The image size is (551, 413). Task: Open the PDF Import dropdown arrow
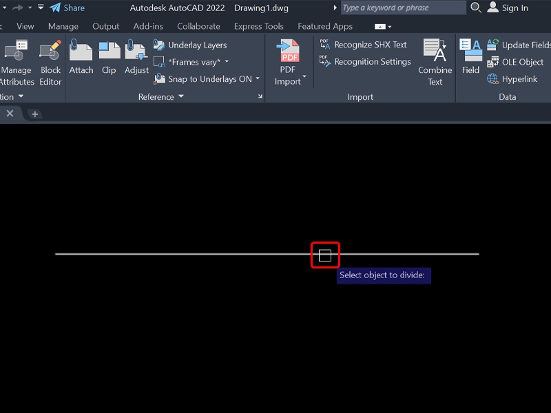point(304,76)
